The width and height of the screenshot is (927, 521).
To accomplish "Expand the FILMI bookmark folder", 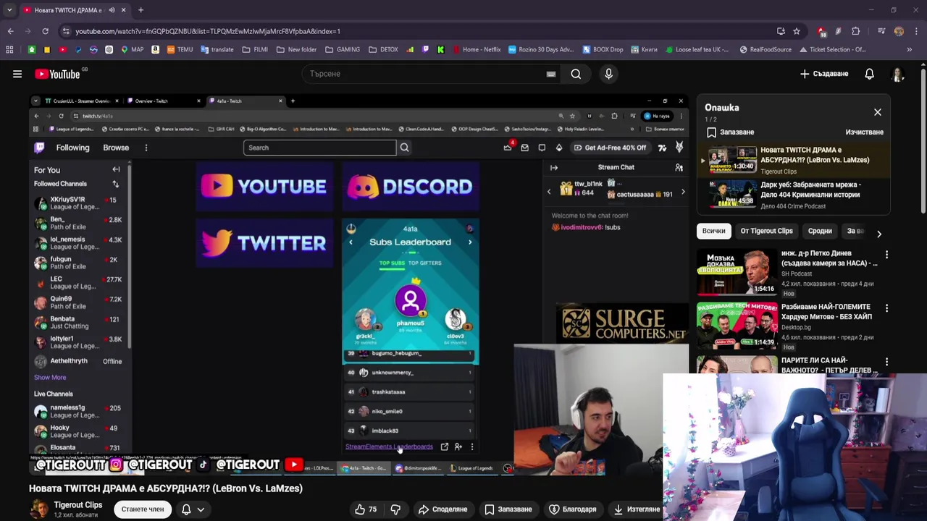I will pos(255,49).
